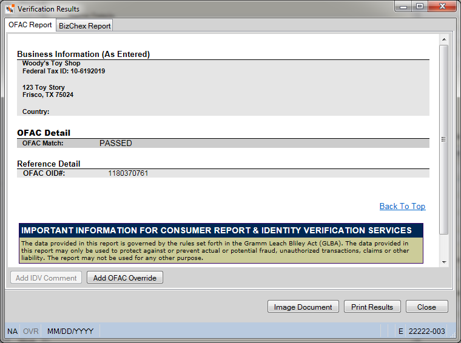Click the Image Document button
The width and height of the screenshot is (461, 343).
pyautogui.click(x=303, y=307)
